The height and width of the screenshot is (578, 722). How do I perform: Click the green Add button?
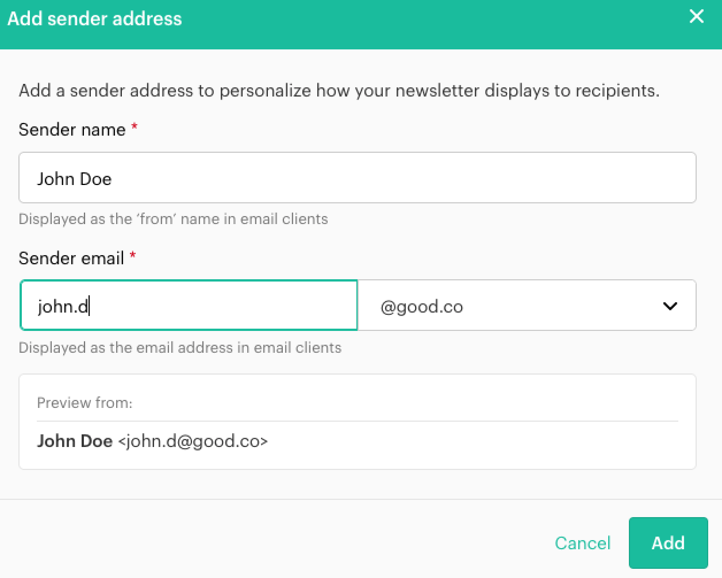point(668,543)
